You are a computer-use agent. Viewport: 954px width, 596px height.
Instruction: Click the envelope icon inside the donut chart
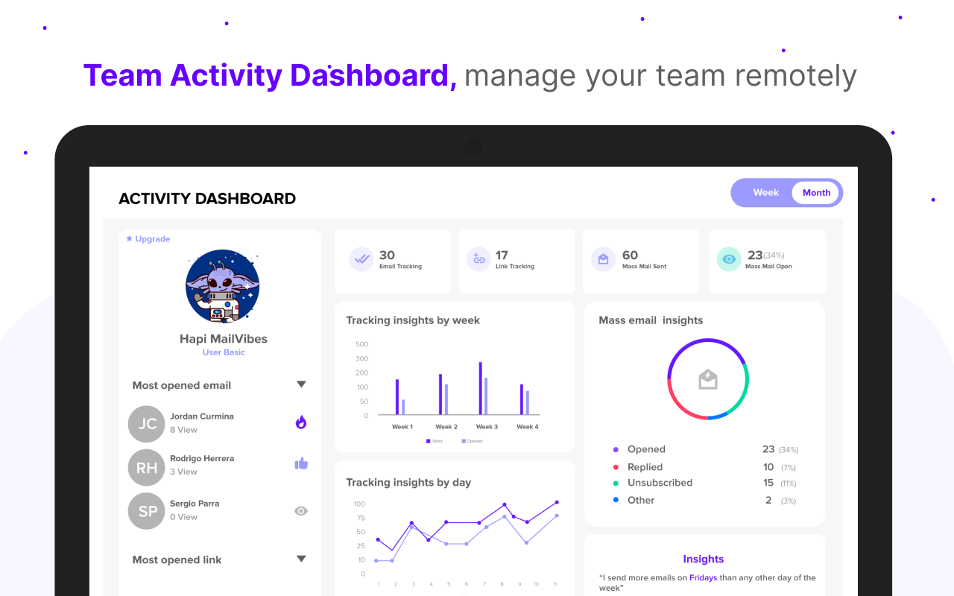[x=708, y=380]
